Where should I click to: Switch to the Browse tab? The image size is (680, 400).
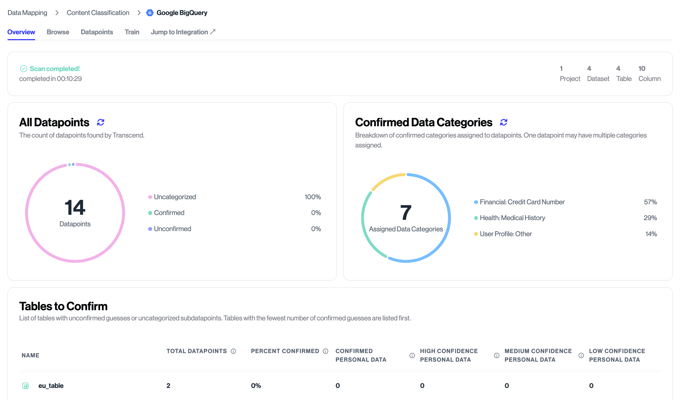pos(58,32)
